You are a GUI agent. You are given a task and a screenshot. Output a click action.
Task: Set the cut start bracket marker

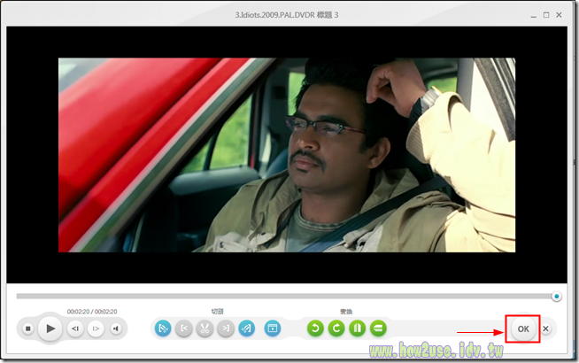[184, 328]
